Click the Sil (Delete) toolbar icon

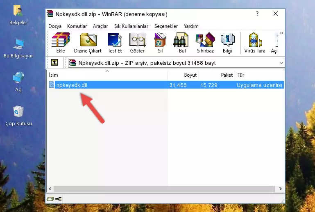160,43
